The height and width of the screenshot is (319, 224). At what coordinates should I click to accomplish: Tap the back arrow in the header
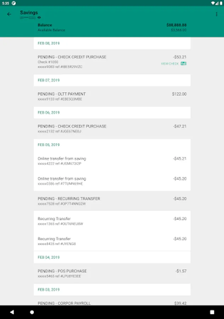[x=9, y=14]
